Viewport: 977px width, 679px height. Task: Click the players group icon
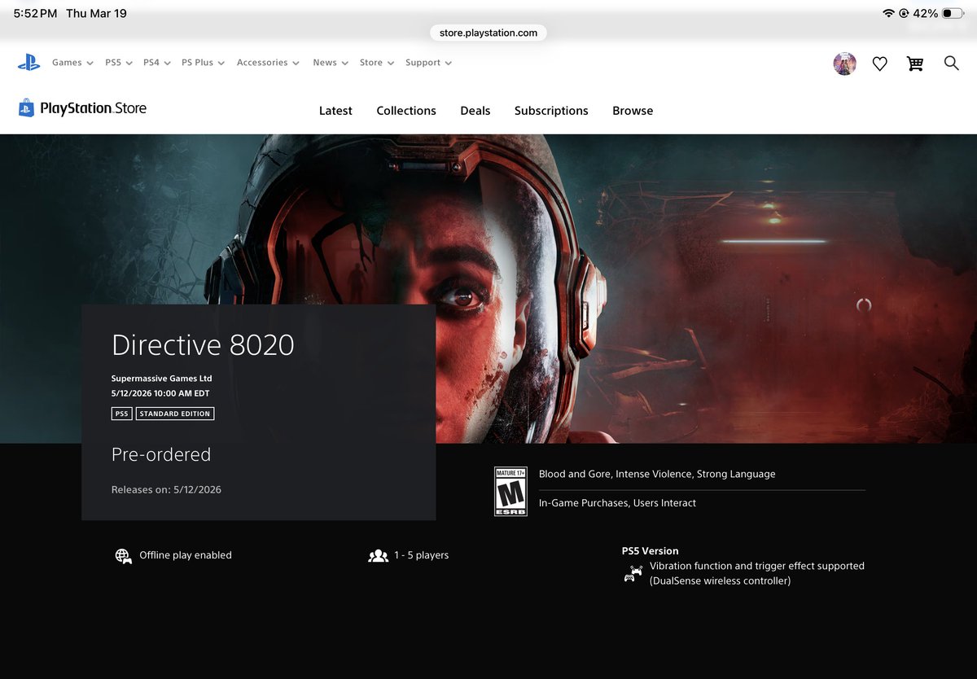pyautogui.click(x=378, y=556)
